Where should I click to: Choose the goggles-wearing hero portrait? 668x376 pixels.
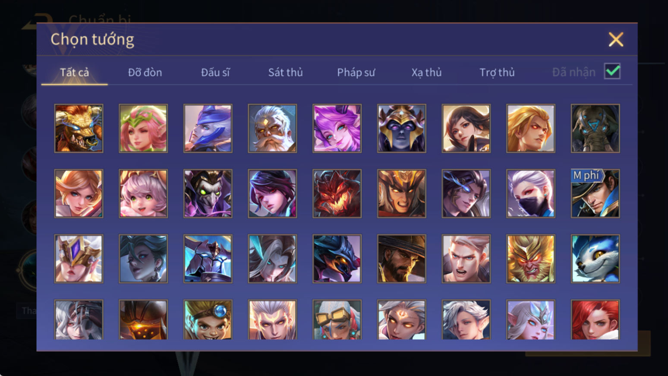tap(337, 320)
